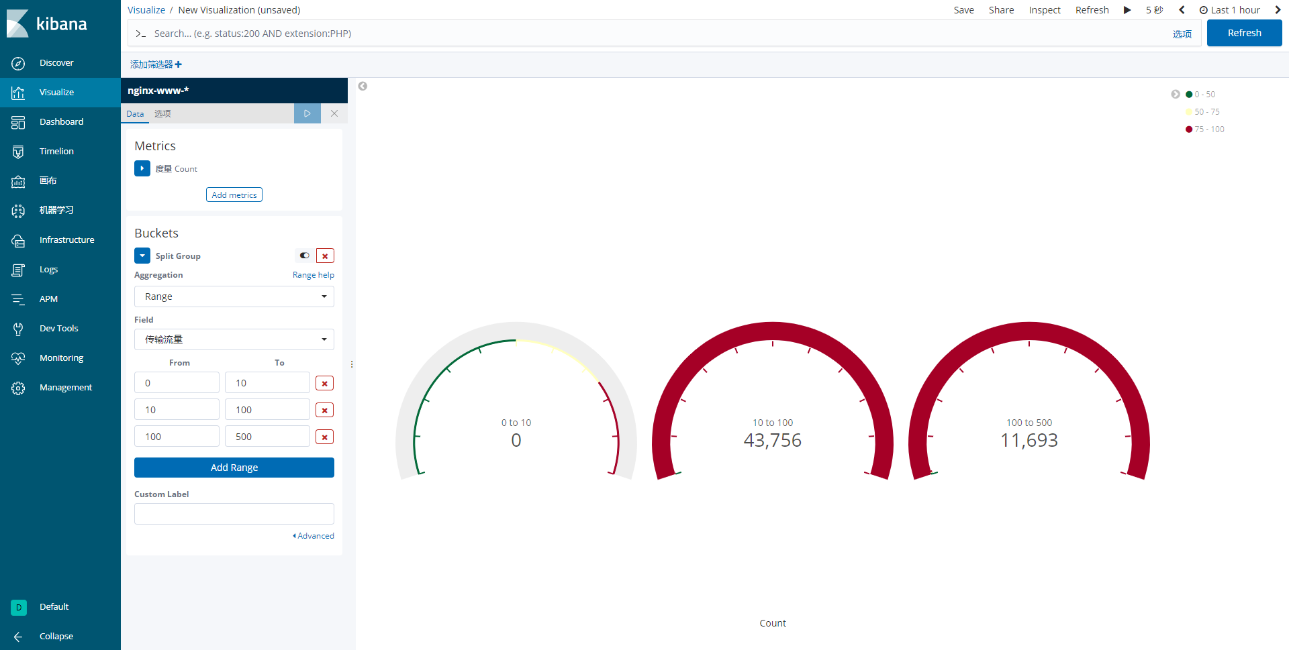Click the Add Range button

pos(234,468)
